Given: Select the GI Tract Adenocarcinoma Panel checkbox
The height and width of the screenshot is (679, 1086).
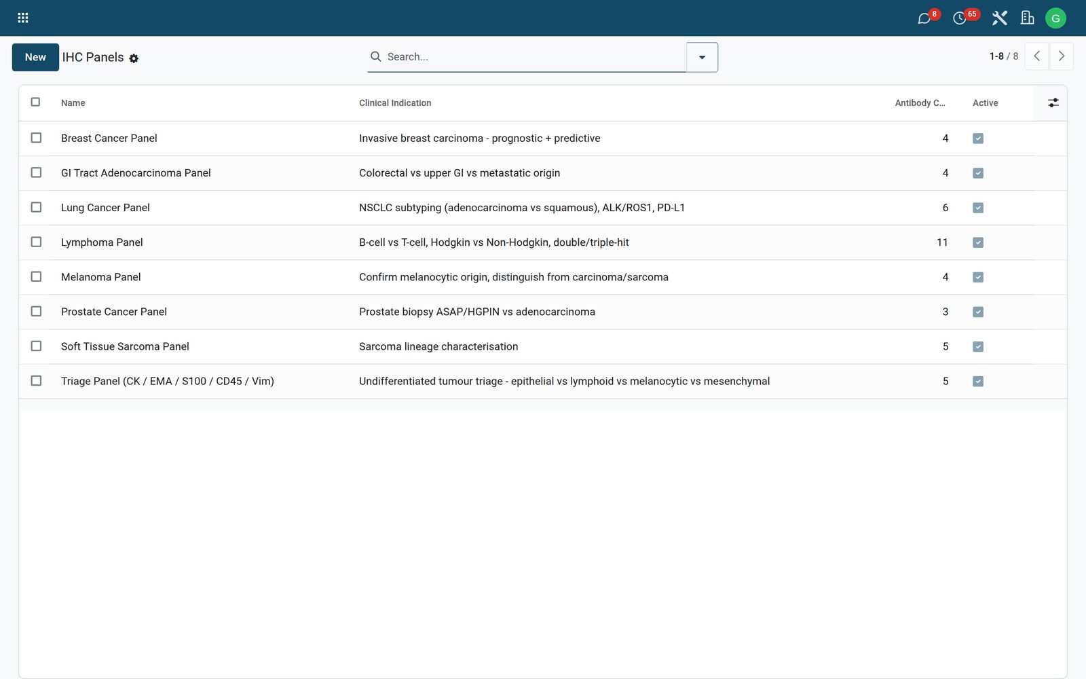Looking at the screenshot, I should click(36, 172).
